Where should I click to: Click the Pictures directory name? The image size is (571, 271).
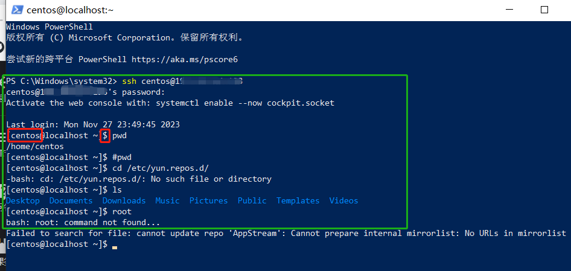(209, 201)
